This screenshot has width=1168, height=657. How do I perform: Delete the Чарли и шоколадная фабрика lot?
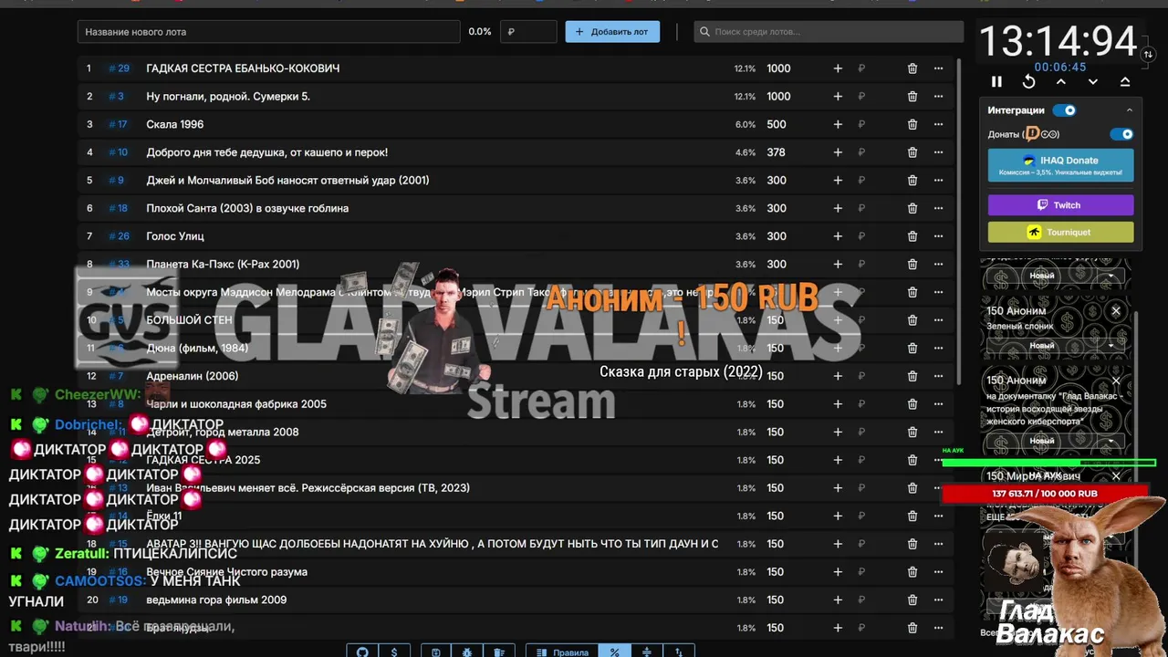coord(912,404)
